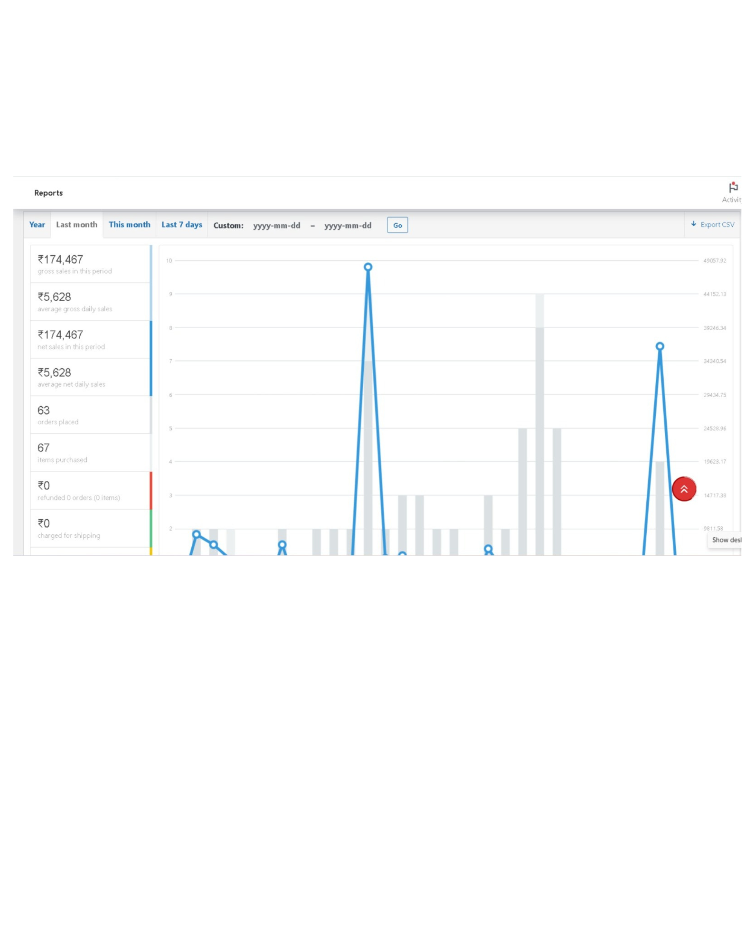Click the custom end date field
The height and width of the screenshot is (931, 744).
[348, 226]
